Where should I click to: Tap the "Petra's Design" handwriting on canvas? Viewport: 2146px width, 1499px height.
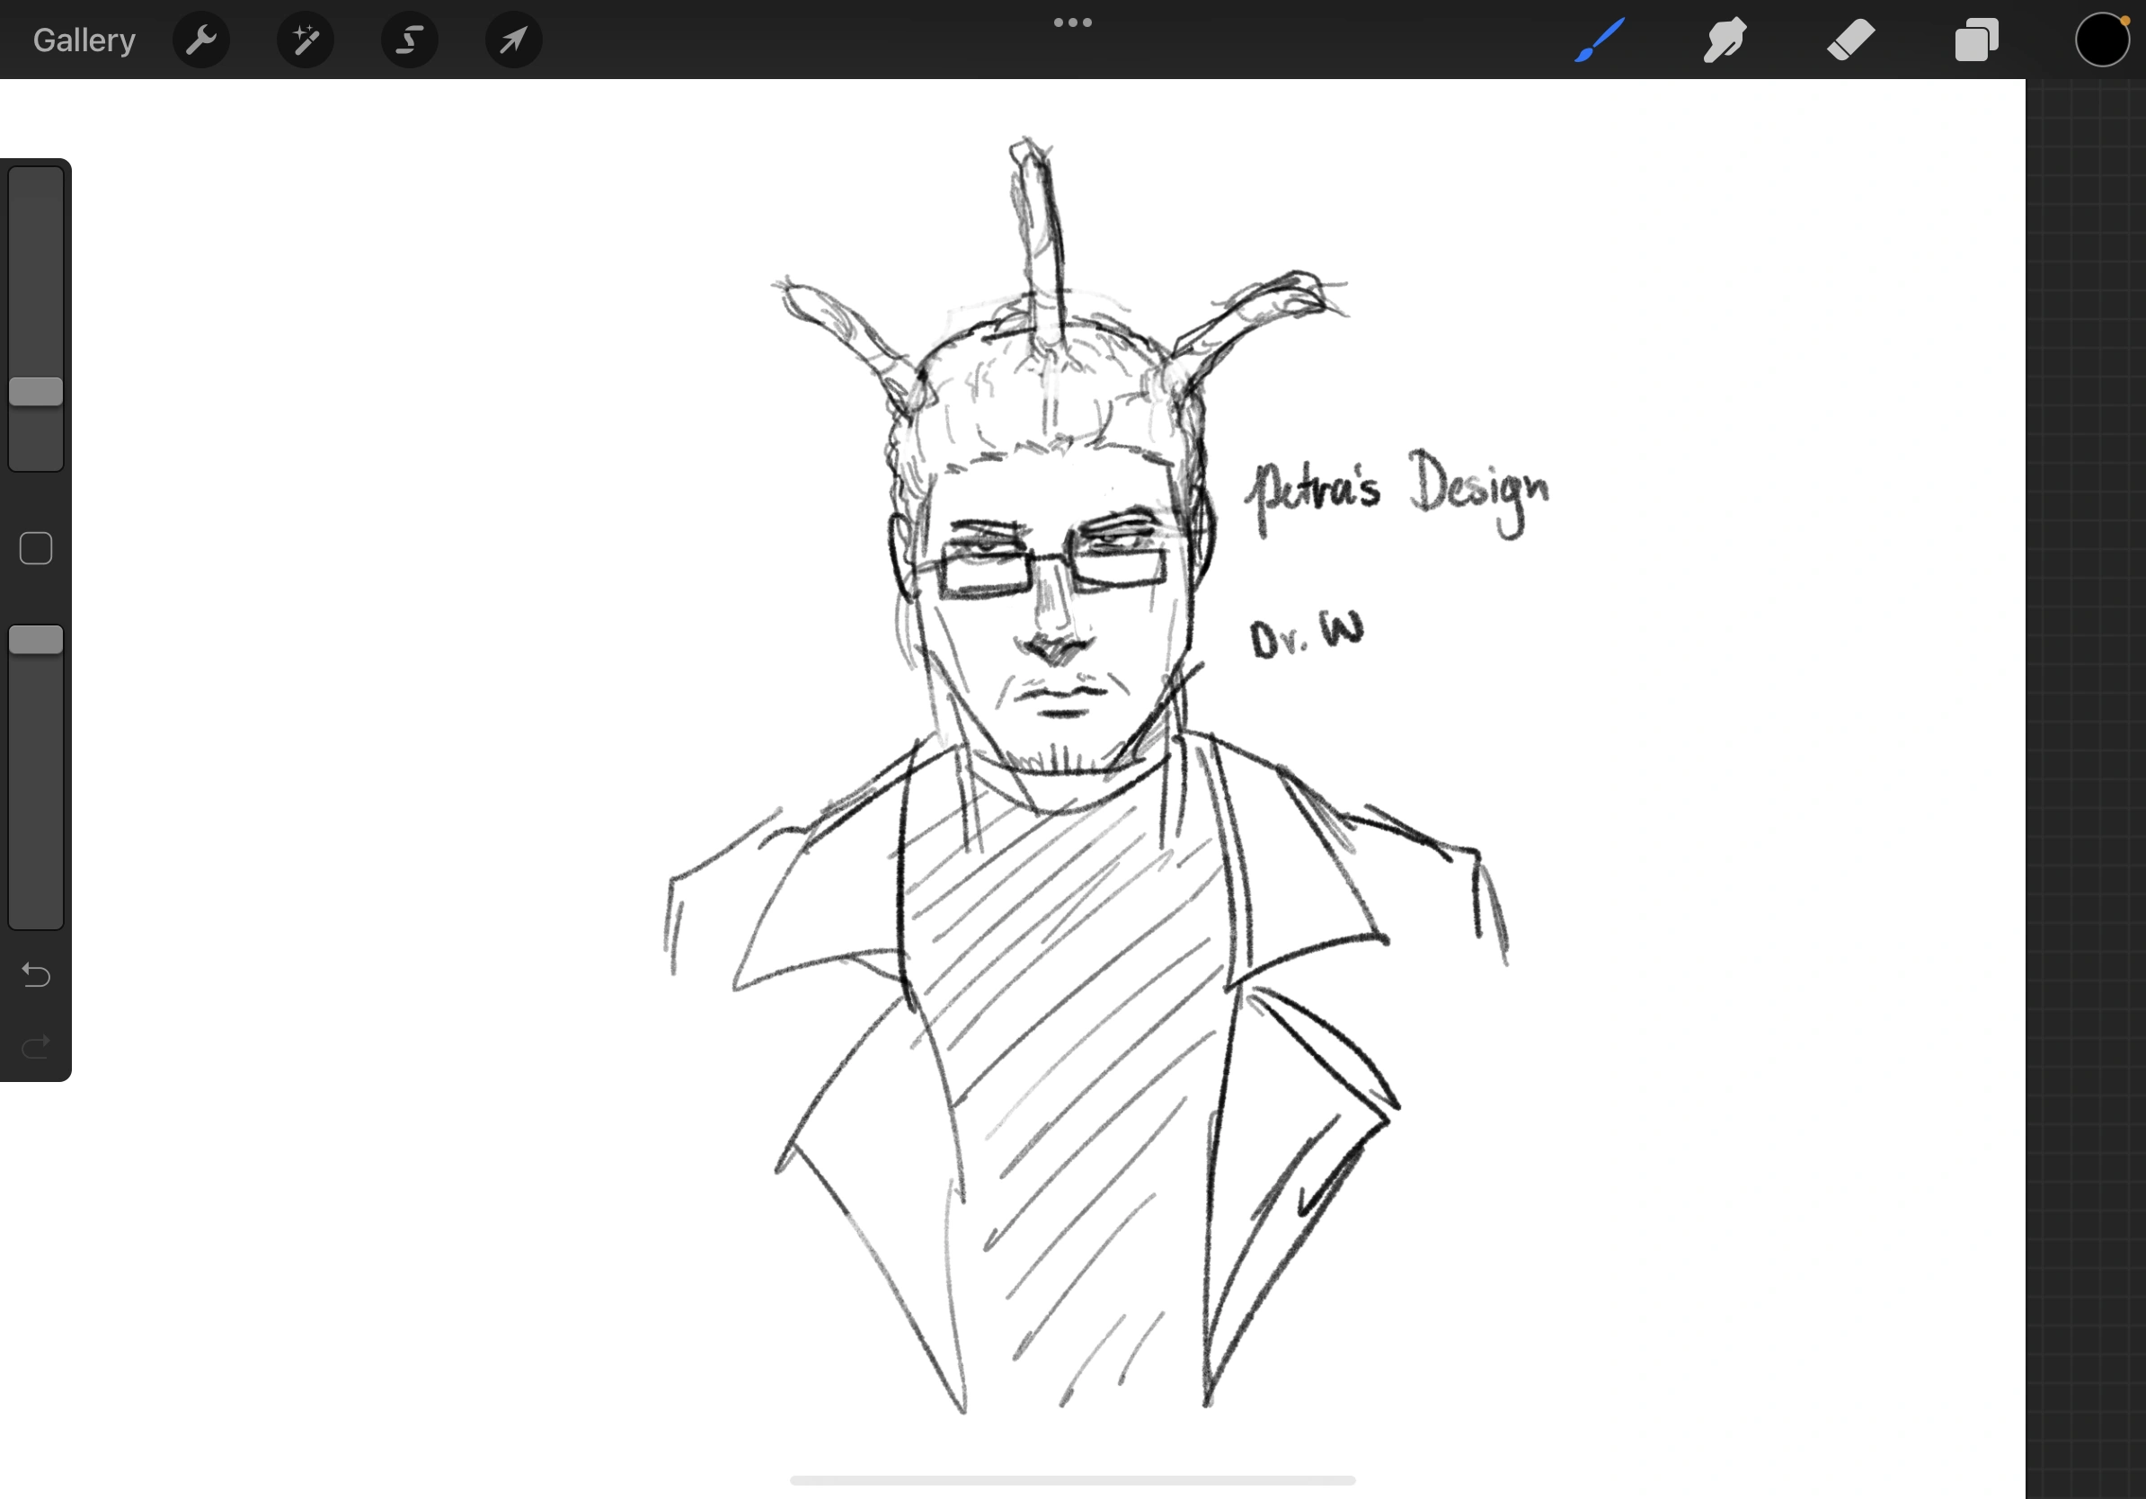pos(1398,491)
